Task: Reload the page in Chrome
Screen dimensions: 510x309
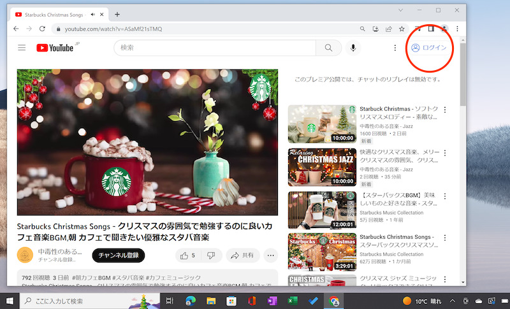Action: (42, 29)
